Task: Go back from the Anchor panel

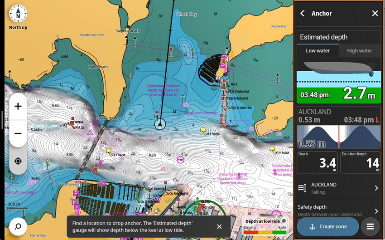Action: pos(303,14)
